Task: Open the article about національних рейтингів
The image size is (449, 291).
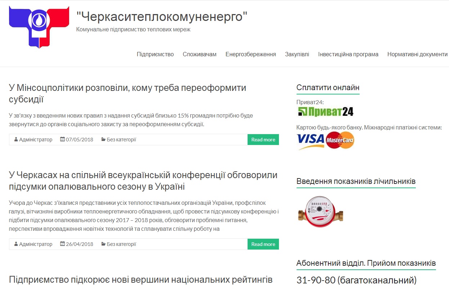Action: pyautogui.click(x=141, y=279)
